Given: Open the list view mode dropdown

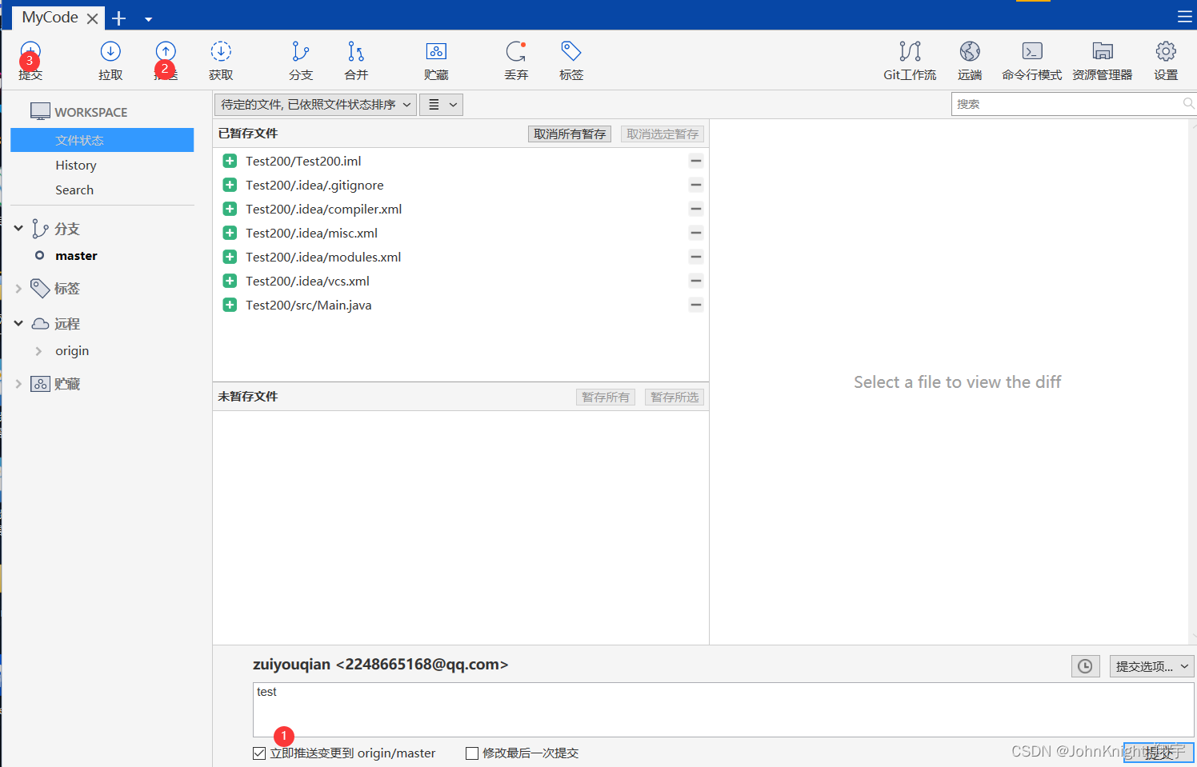Looking at the screenshot, I should point(441,105).
